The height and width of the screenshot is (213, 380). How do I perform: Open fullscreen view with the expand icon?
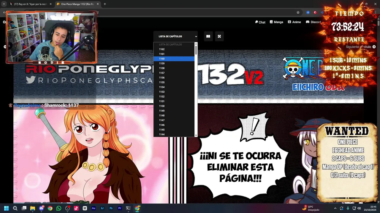(219, 36)
